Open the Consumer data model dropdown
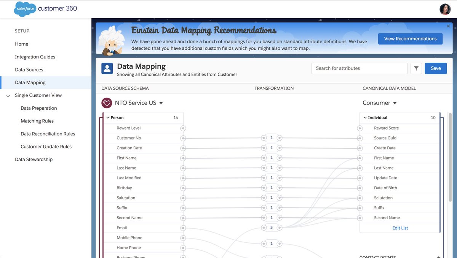This screenshot has height=258, width=457. point(395,103)
